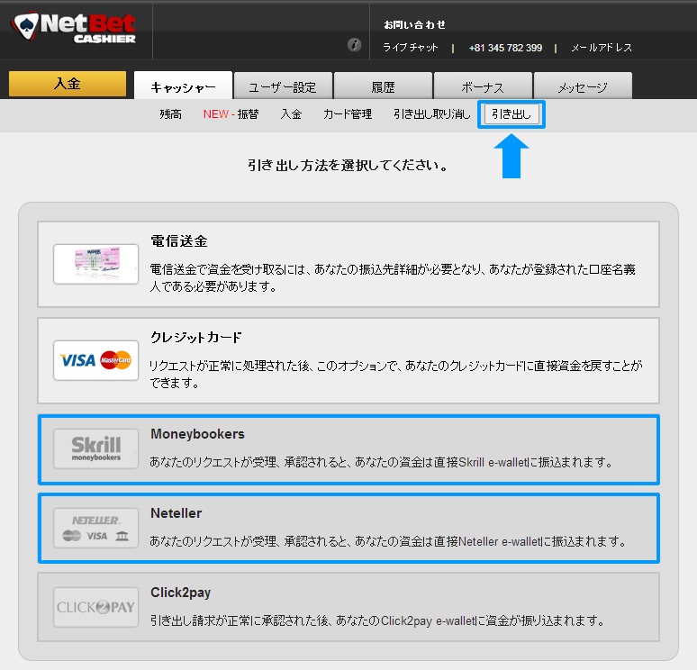Image resolution: width=697 pixels, height=670 pixels.
Task: Click the info icon in header
Action: pyautogui.click(x=354, y=45)
